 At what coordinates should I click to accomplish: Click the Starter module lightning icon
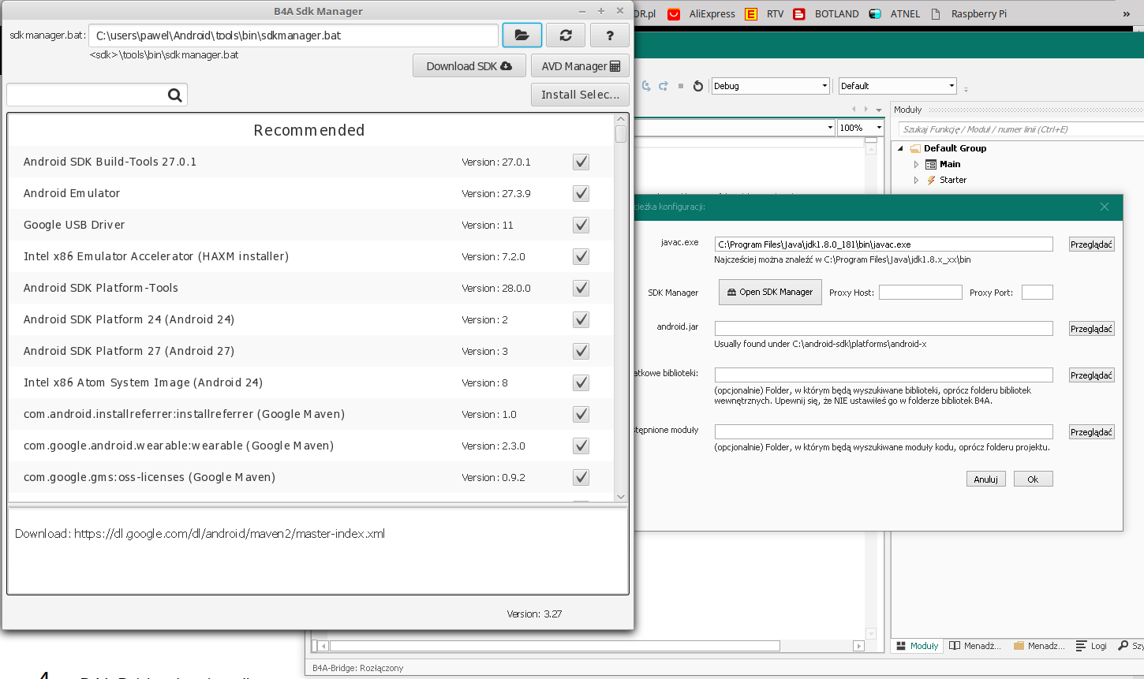[932, 180]
